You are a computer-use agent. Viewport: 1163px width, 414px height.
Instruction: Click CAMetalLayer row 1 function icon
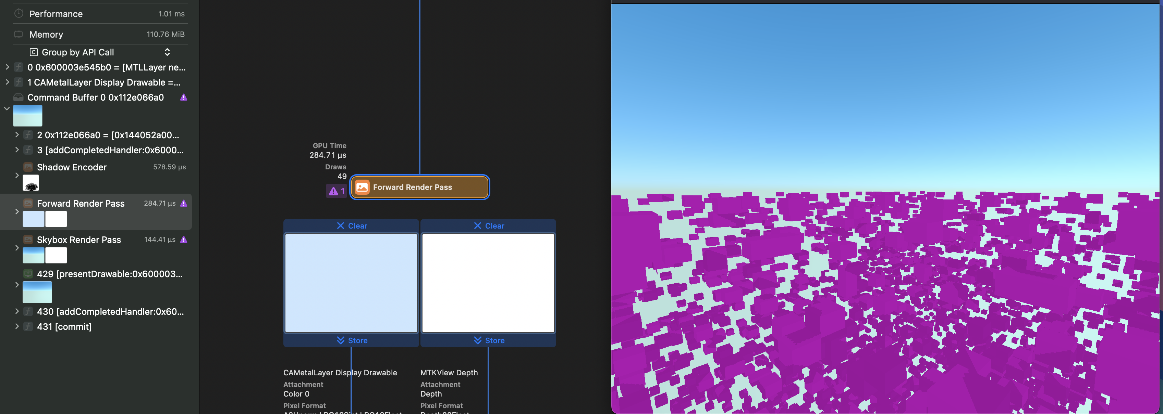(x=19, y=82)
